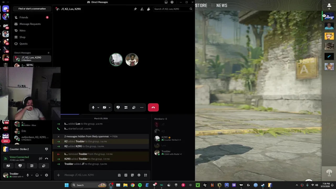Open the sticker picker
The height and width of the screenshot is (189, 336).
[132, 175]
